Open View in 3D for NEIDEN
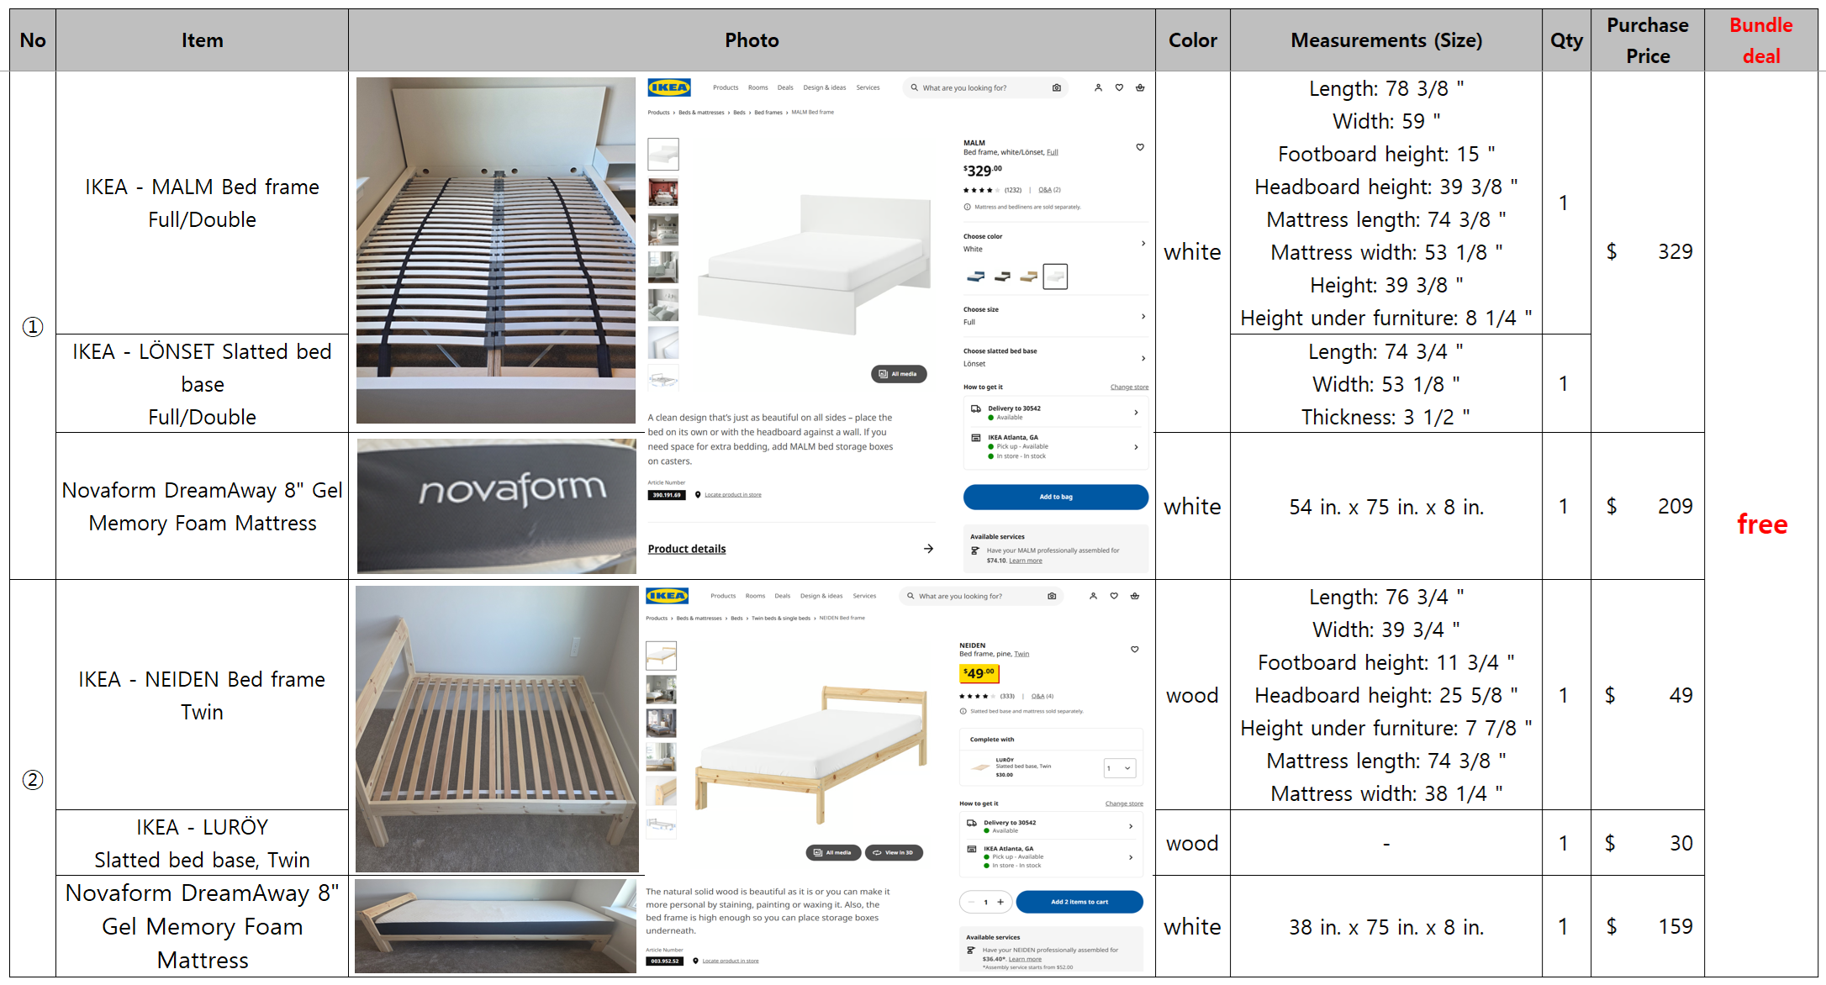Screen dimensions: 1826x985 (x=894, y=852)
